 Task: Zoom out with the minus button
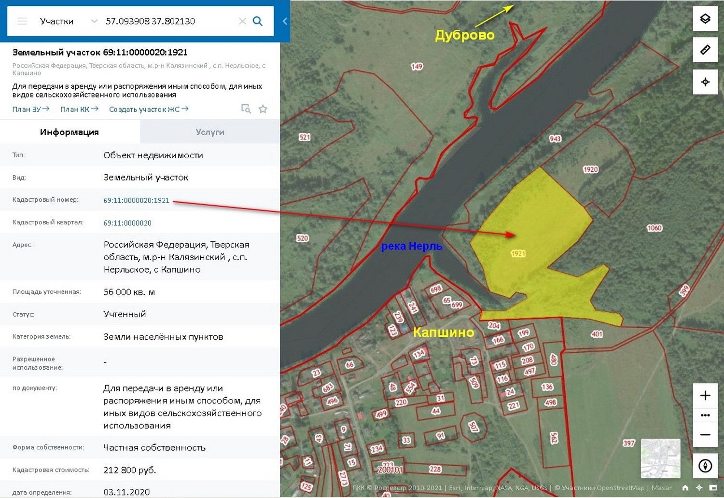click(x=705, y=435)
